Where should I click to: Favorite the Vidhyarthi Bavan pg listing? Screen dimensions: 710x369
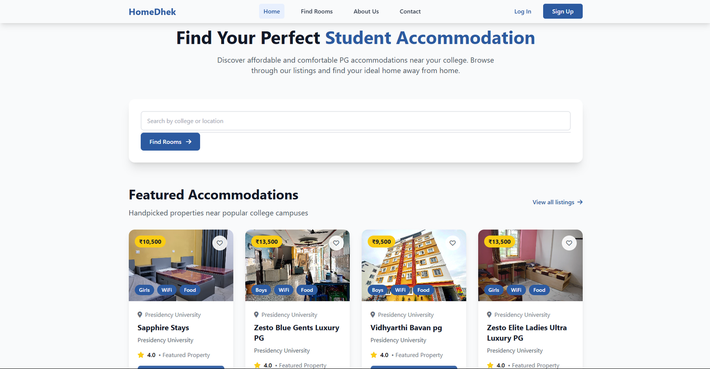coord(453,243)
